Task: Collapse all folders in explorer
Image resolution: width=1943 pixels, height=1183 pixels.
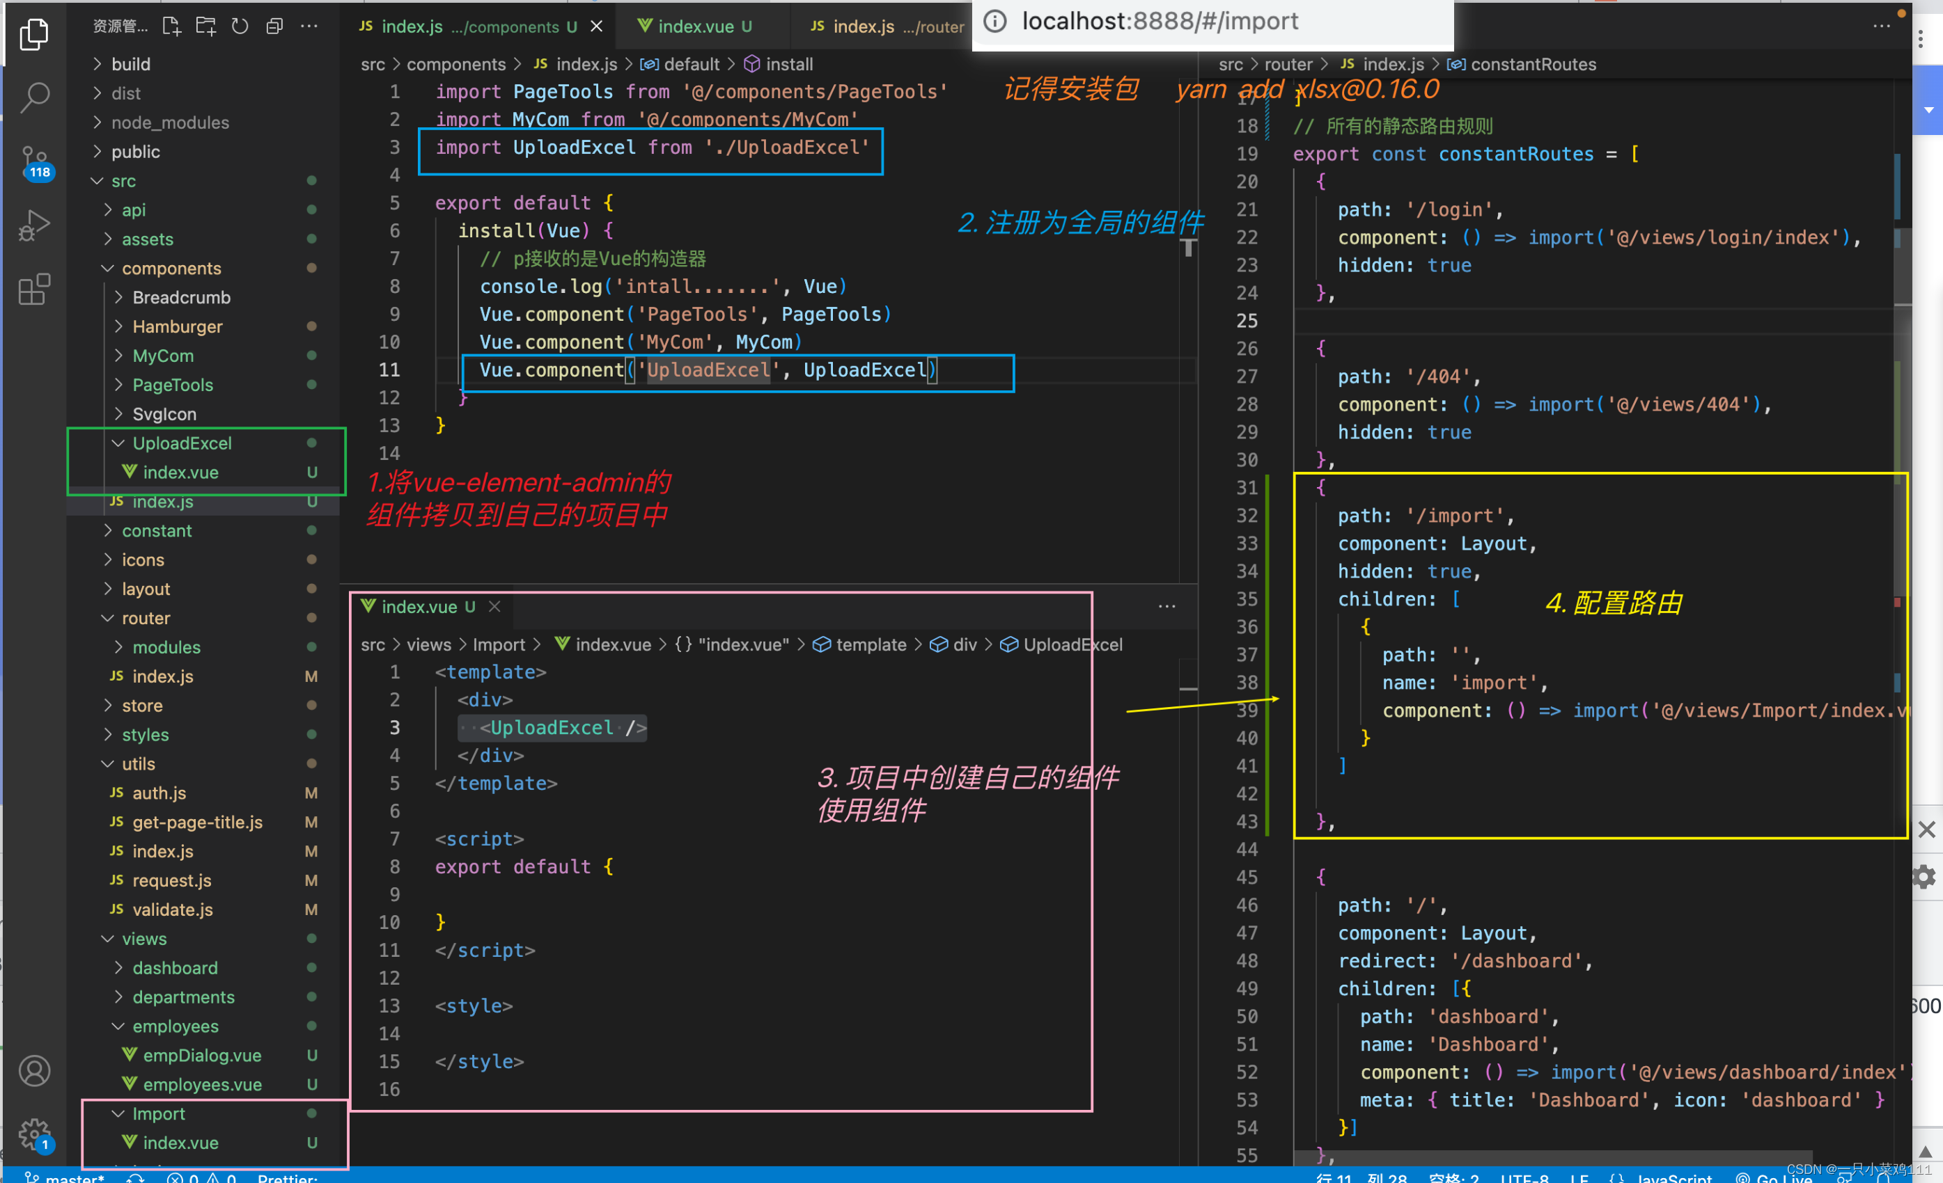Action: click(274, 26)
